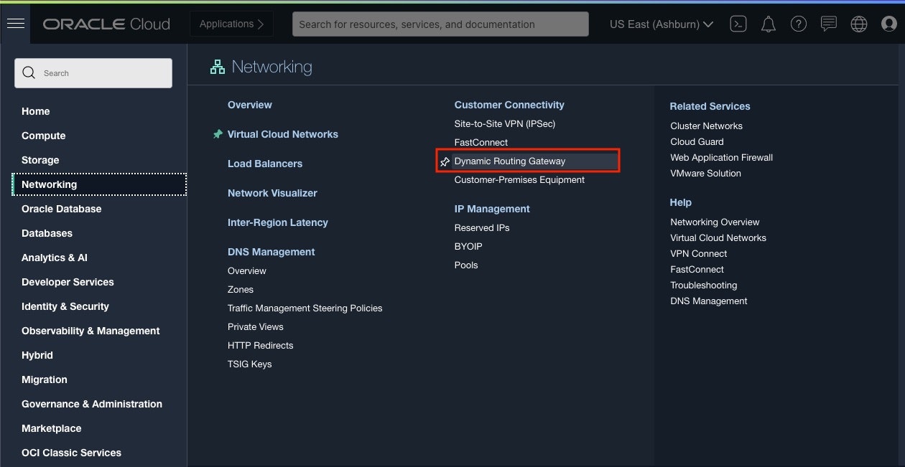Open HTTP Redirects
The image size is (905, 467).
[261, 345]
